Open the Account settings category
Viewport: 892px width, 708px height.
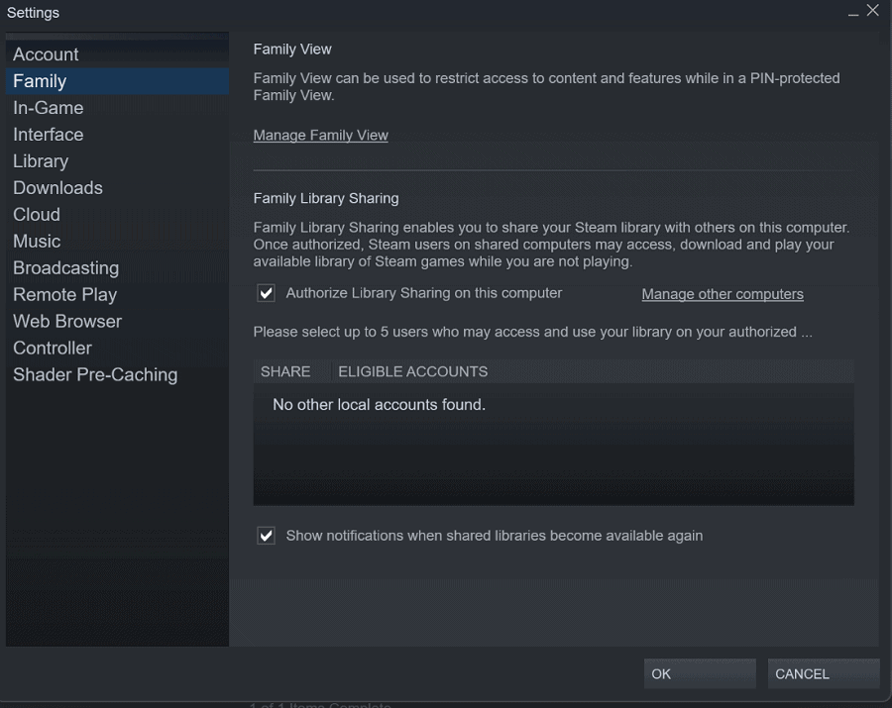(117, 54)
